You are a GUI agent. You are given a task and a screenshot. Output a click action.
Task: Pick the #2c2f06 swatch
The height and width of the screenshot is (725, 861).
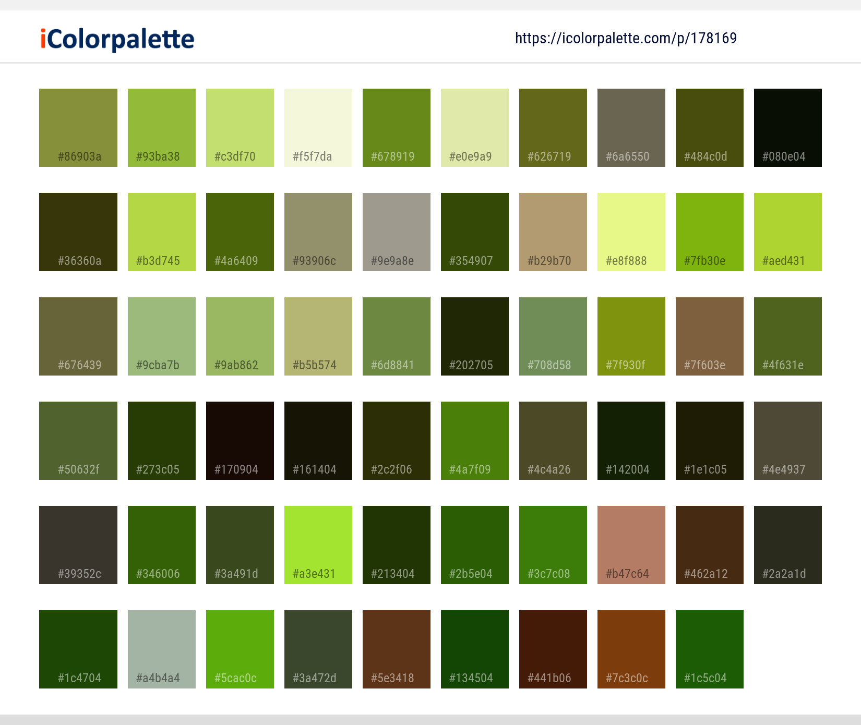397,441
